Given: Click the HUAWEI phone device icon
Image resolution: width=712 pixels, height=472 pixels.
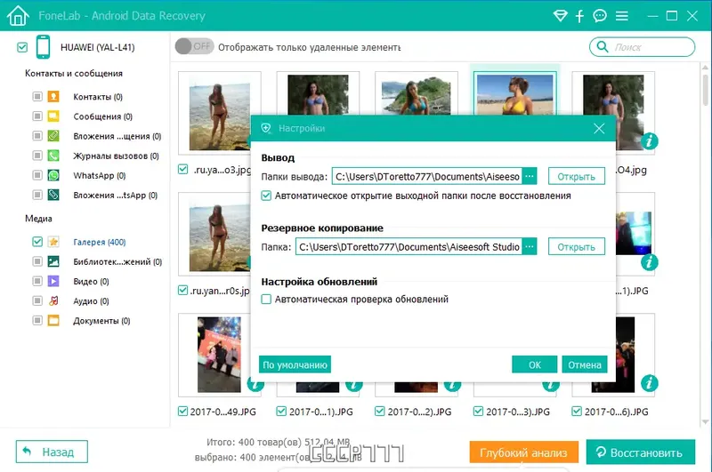Looking at the screenshot, I should 43,47.
